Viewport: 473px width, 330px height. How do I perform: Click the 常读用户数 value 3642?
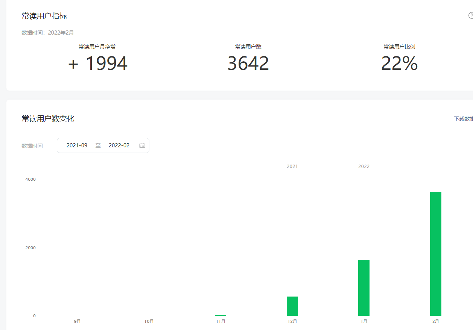[248, 64]
